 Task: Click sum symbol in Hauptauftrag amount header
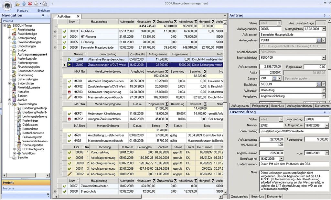point(154,22)
